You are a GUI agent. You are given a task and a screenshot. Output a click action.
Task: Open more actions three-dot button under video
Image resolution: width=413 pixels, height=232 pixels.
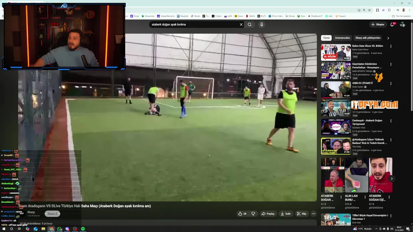coord(313,214)
